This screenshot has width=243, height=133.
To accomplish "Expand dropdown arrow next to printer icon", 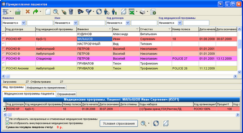I will pyautogui.click(x=148, y=12).
